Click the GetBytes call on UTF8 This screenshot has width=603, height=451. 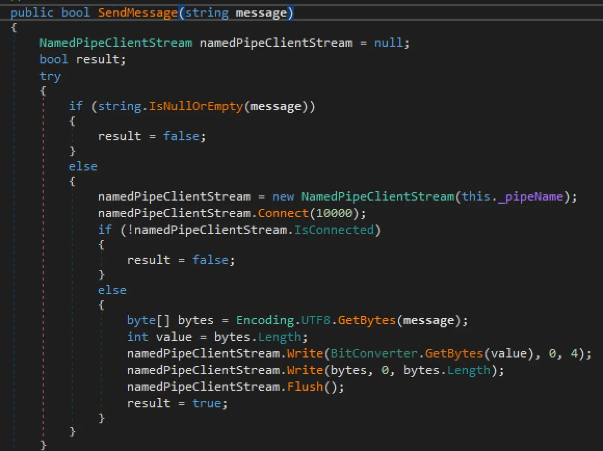point(368,320)
